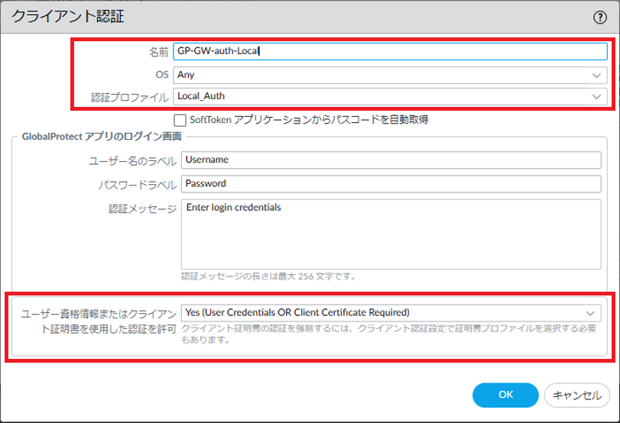Viewport: 620px width, 423px height.
Task: Click the GlobalProtect アプリのログイン画面 group label
Action: click(x=102, y=137)
